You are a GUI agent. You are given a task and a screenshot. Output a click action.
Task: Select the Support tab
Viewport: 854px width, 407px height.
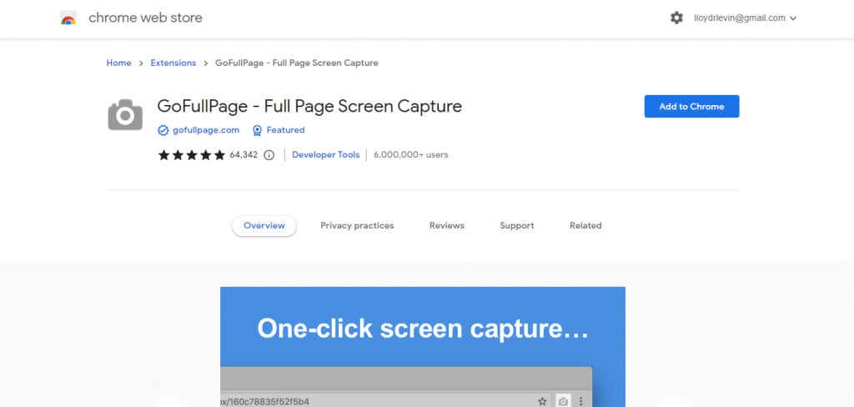[517, 225]
